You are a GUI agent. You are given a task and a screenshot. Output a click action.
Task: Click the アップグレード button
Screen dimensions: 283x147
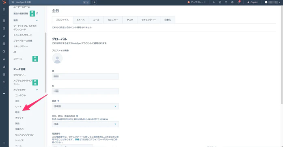(197, 2)
